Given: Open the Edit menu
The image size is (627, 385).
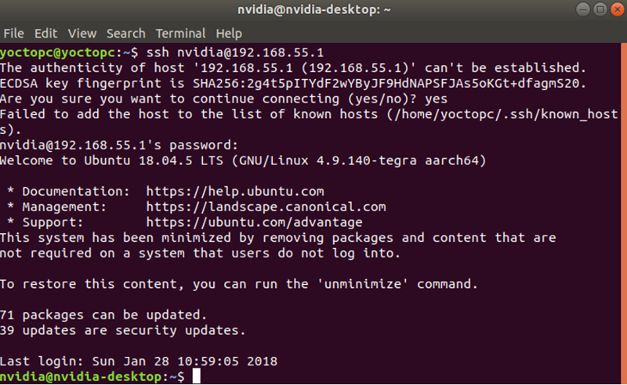Looking at the screenshot, I should [x=45, y=34].
